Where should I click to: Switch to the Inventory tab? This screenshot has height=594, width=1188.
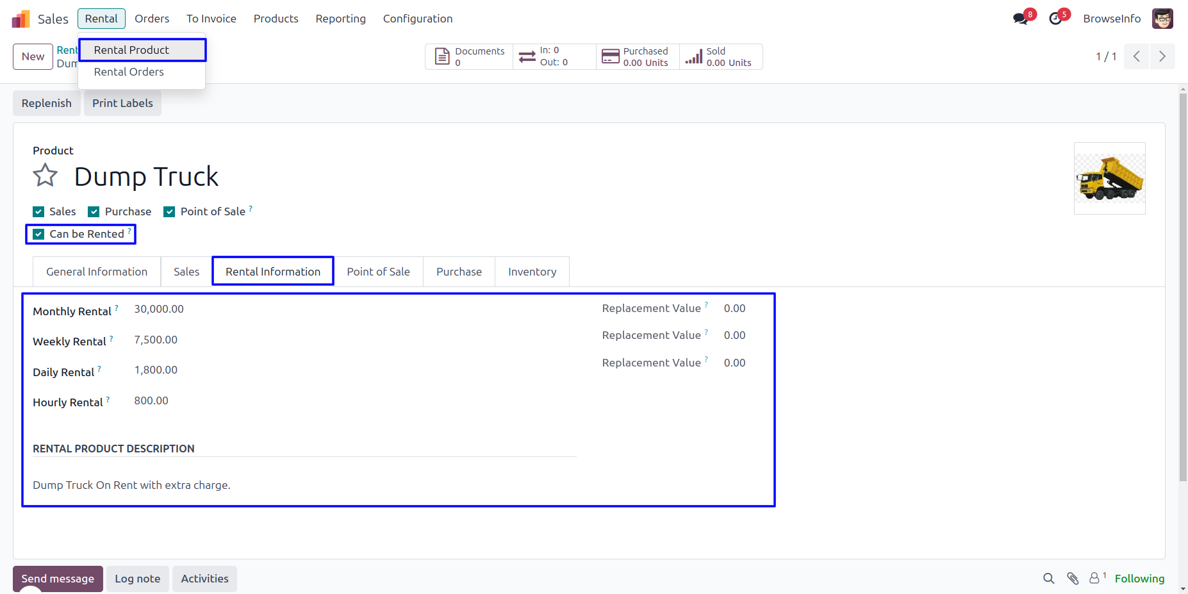tap(532, 272)
